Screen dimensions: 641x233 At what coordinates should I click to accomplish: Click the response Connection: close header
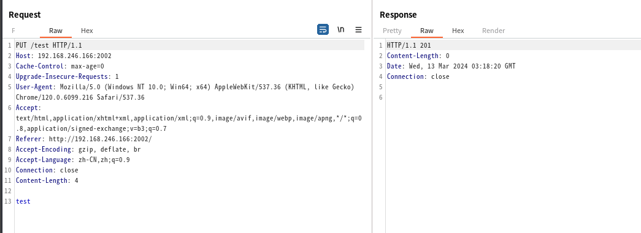(418, 76)
